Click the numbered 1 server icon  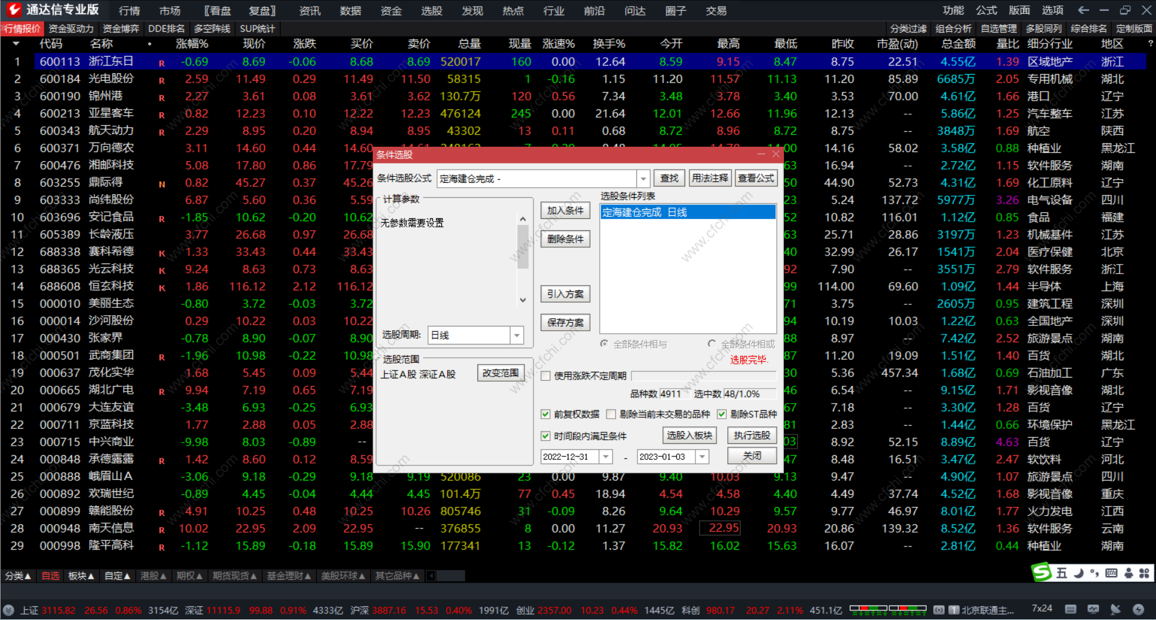click(x=954, y=610)
